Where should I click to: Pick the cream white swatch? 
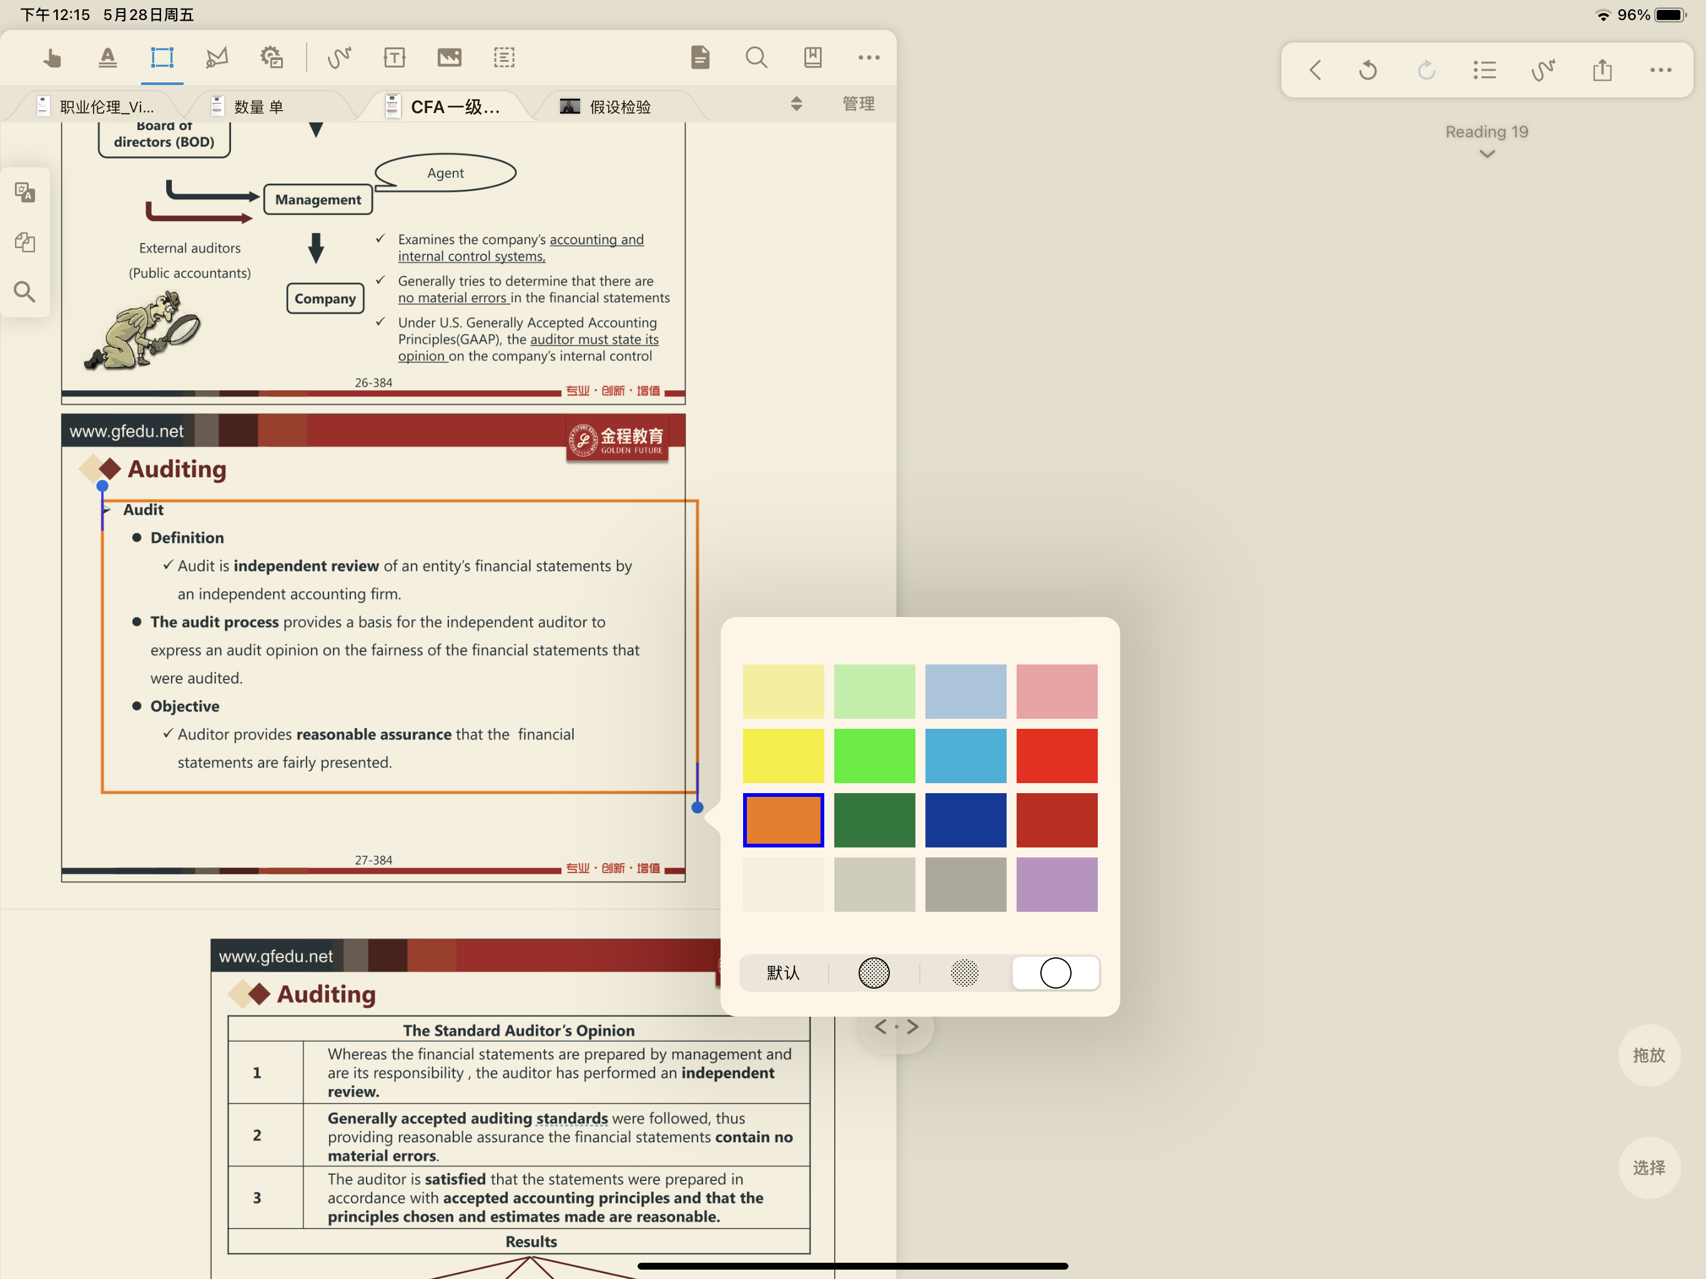tap(784, 884)
